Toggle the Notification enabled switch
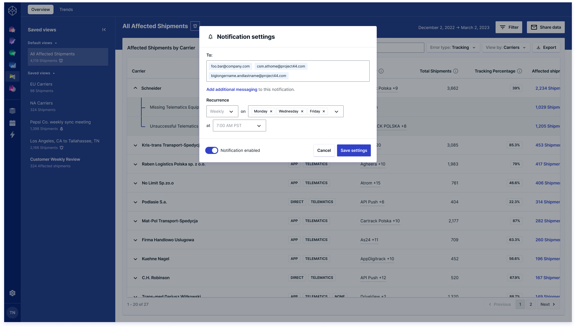The image size is (576, 328). pos(212,150)
